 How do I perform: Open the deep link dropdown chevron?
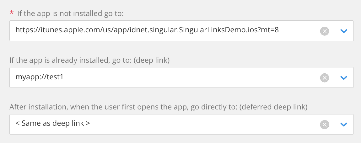[x=343, y=78]
